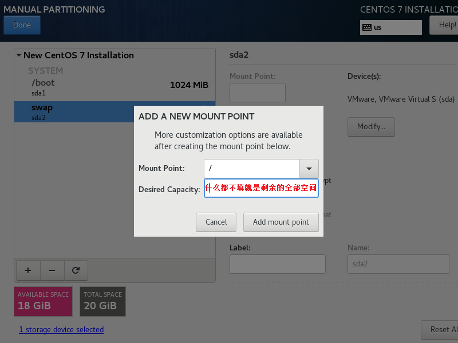Click the pink Available Space 18 GiB box
Image resolution: width=458 pixels, height=343 pixels.
tap(43, 301)
